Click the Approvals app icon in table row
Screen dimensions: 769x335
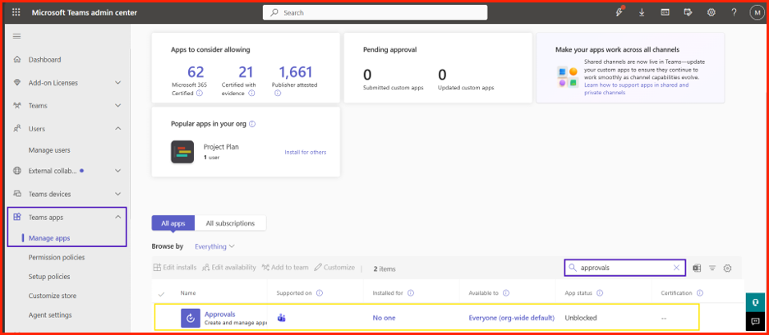(x=191, y=318)
